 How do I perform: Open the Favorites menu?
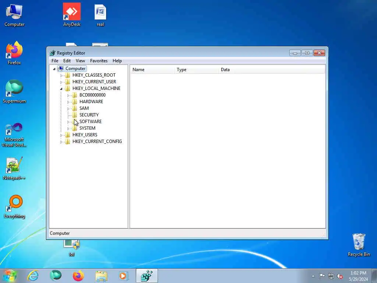pos(99,61)
